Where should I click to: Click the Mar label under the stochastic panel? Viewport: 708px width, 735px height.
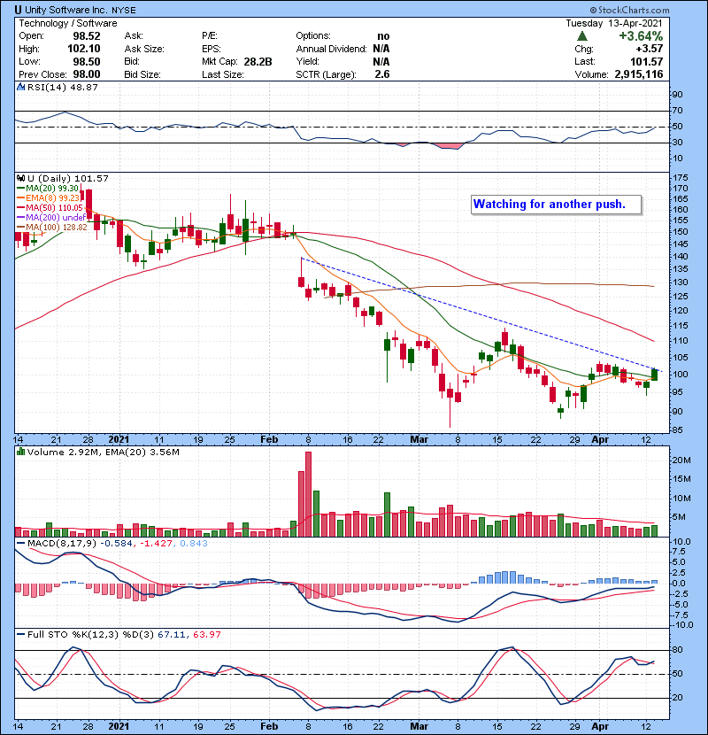[x=419, y=726]
